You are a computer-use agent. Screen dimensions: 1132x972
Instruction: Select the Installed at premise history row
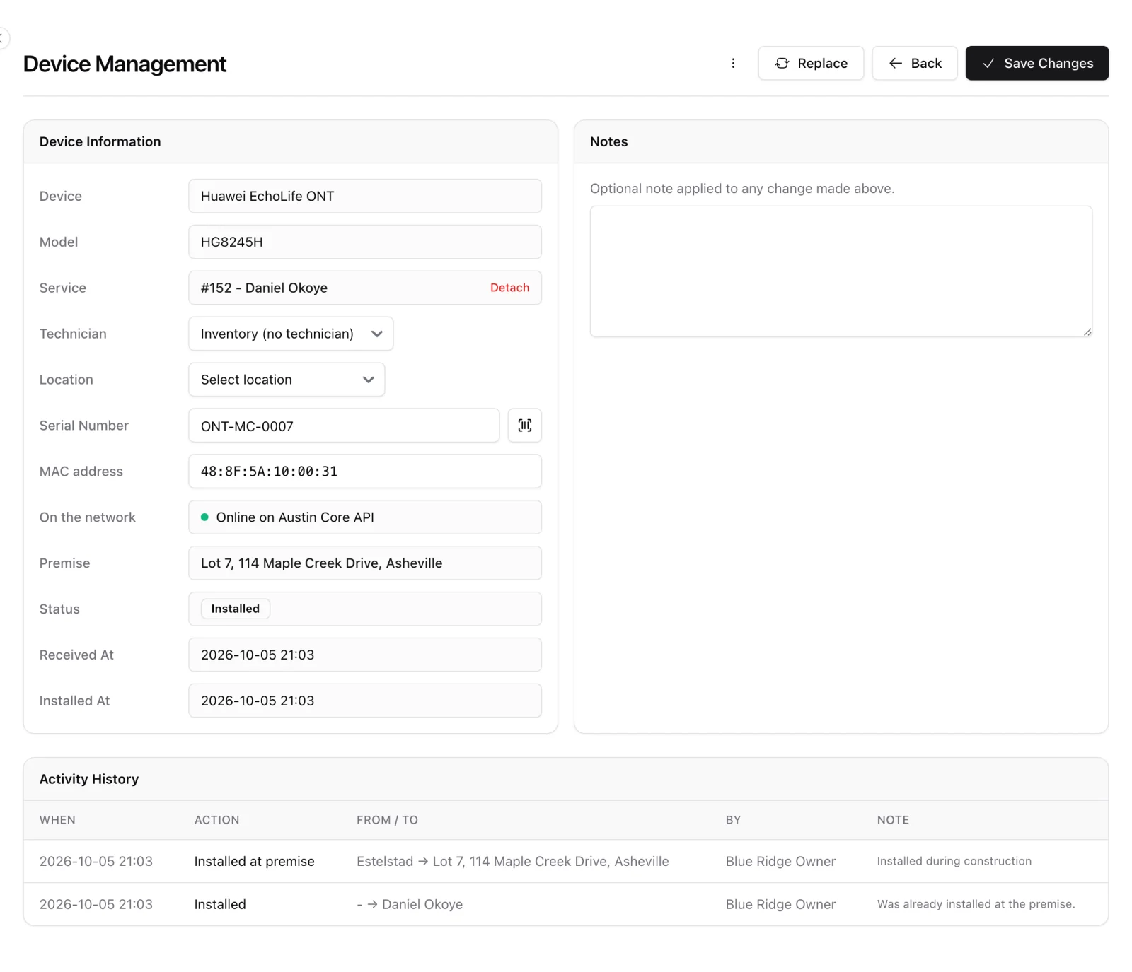[565, 861]
